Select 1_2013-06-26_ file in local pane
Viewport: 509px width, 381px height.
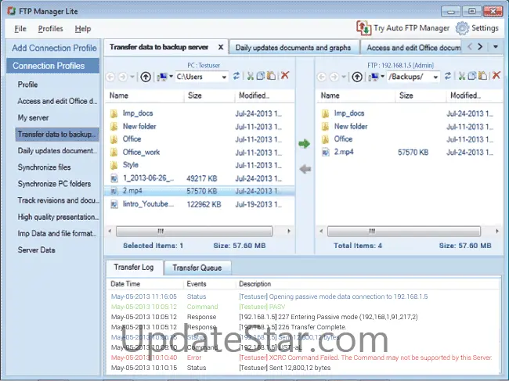pos(200,178)
